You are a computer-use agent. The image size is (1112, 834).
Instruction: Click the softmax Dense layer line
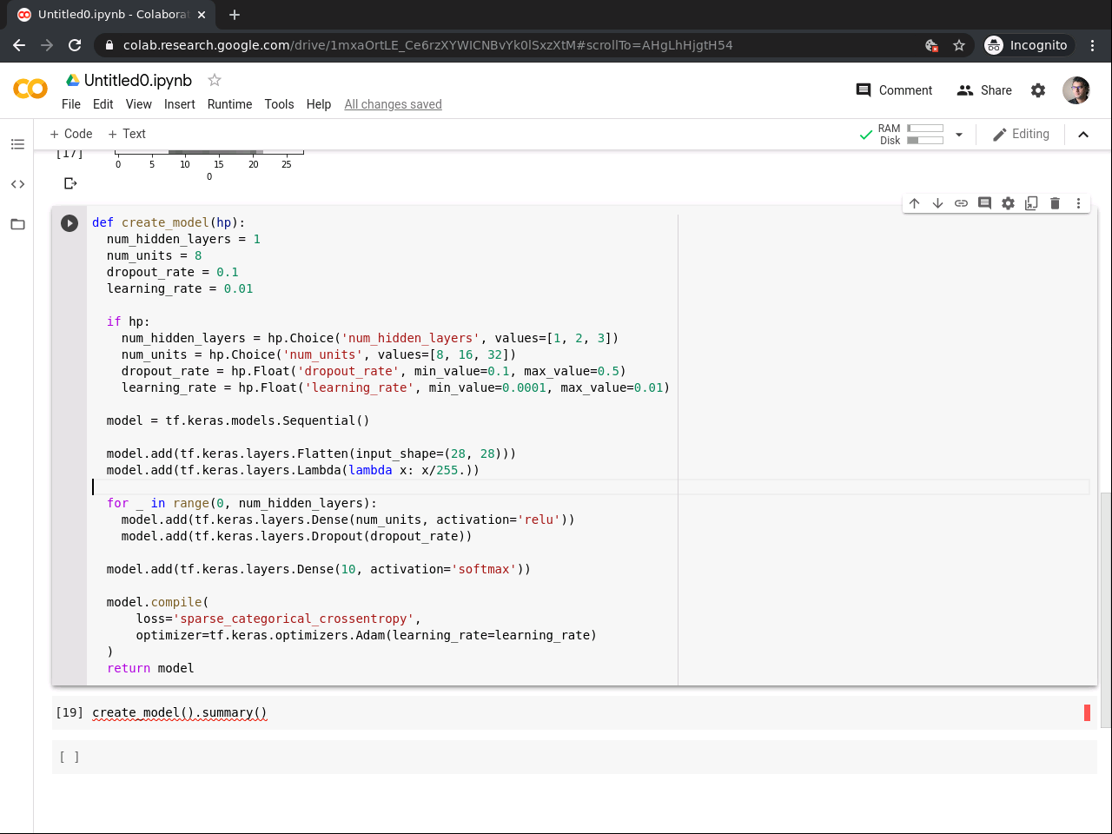click(318, 569)
